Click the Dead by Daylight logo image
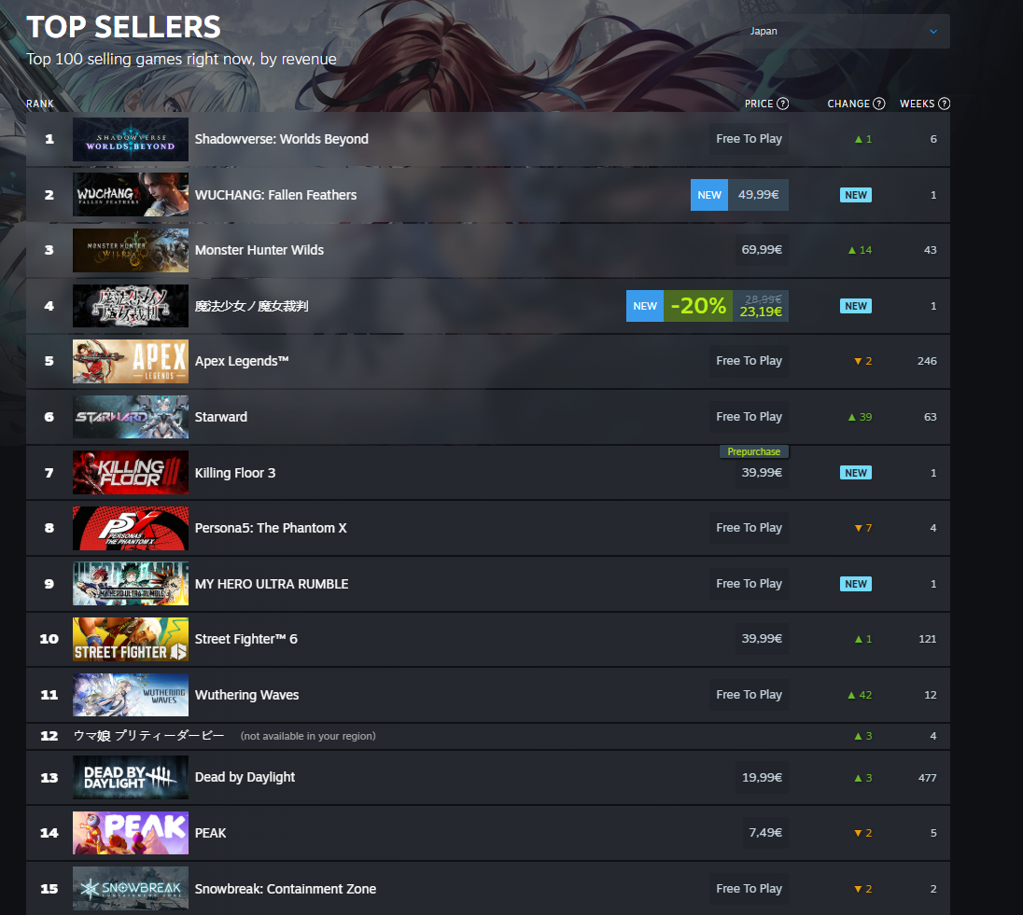The width and height of the screenshot is (1023, 915). [x=131, y=777]
